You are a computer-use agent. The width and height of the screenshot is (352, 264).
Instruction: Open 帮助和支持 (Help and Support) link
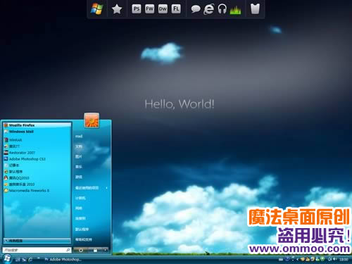pos(84,239)
